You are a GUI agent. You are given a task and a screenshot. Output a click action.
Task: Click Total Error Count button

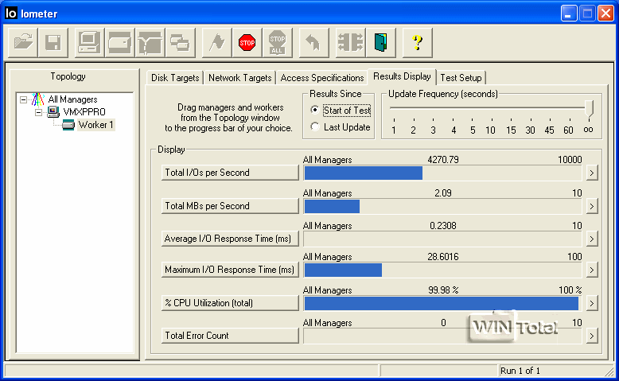(x=230, y=336)
